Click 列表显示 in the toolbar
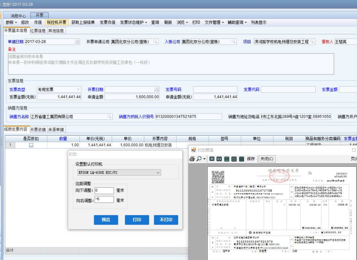The image size is (357, 260). coord(258,22)
